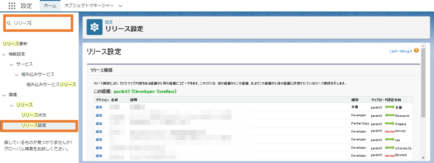The height and width of the screenshot is (163, 434).
Task: Click the uSonarLCL org name
Action: pos(403,148)
